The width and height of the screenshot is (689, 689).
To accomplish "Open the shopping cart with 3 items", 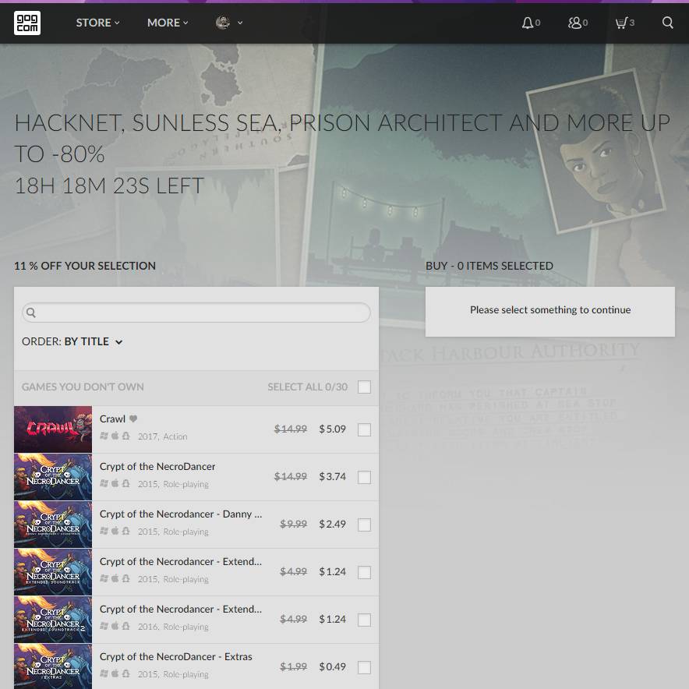I will coord(625,23).
